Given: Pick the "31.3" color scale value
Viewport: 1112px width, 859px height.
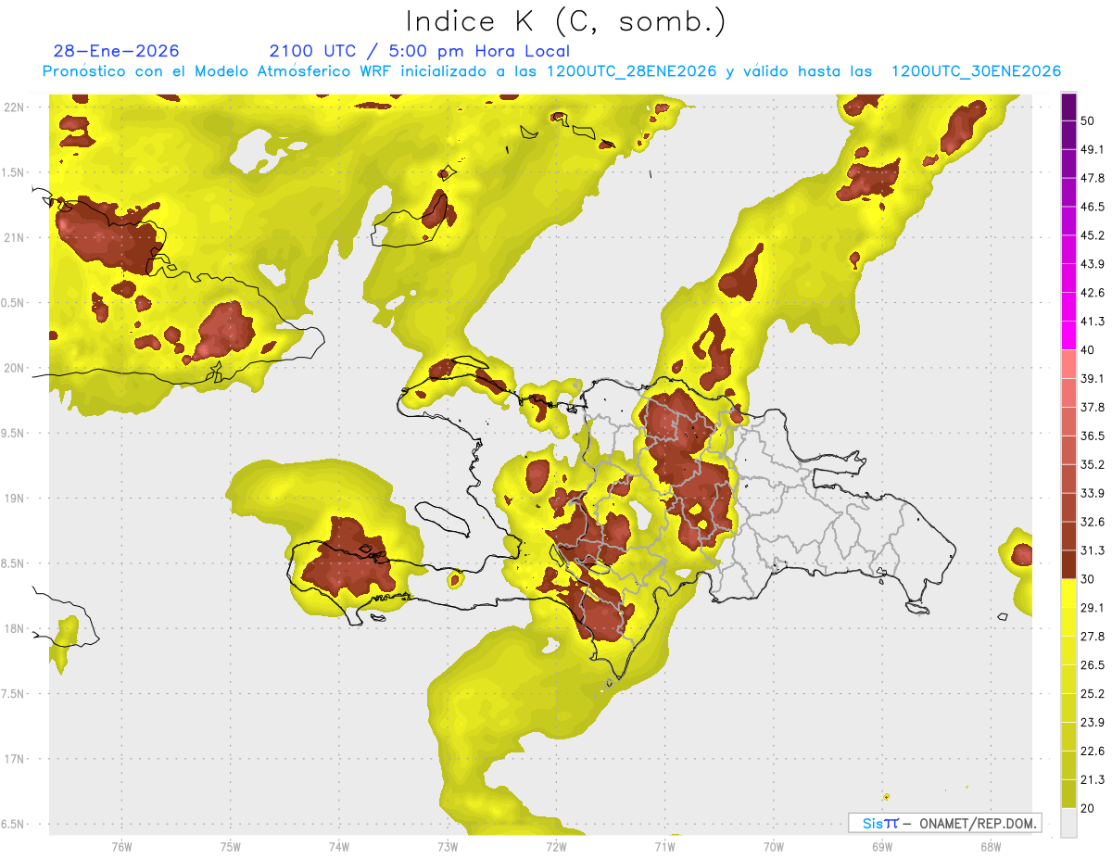Looking at the screenshot, I should click(x=1093, y=550).
